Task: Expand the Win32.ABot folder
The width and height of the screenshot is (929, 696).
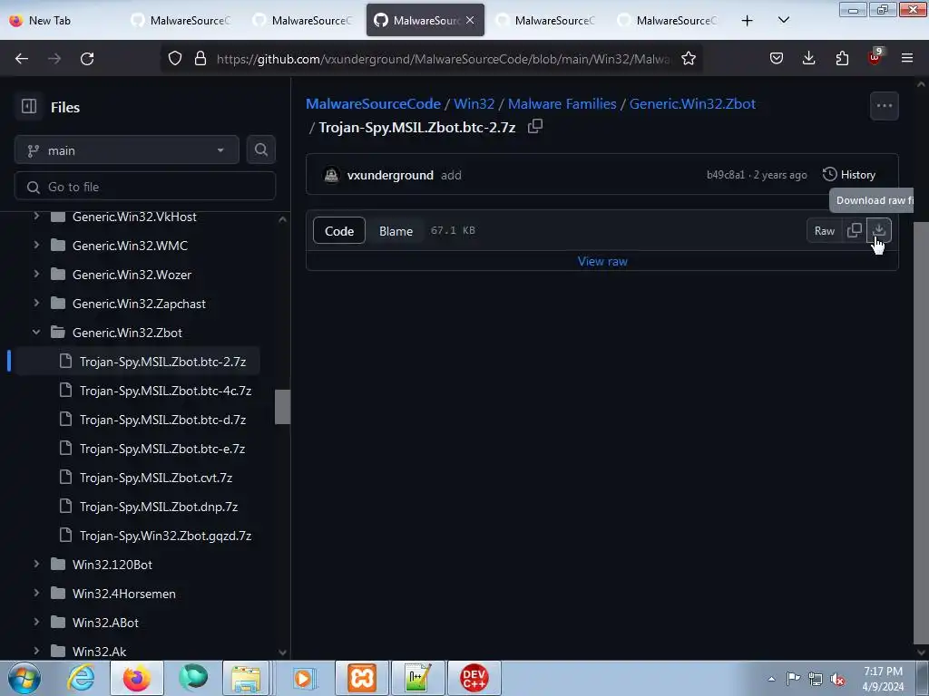Action: [x=36, y=622]
